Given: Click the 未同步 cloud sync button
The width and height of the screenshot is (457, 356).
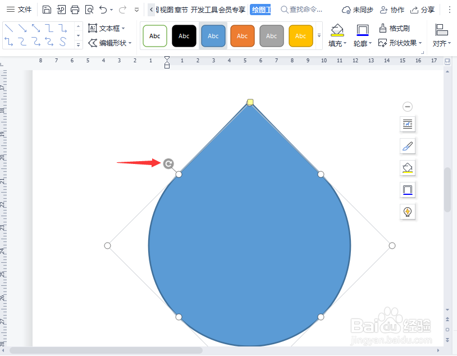Looking at the screenshot, I should coord(357,10).
